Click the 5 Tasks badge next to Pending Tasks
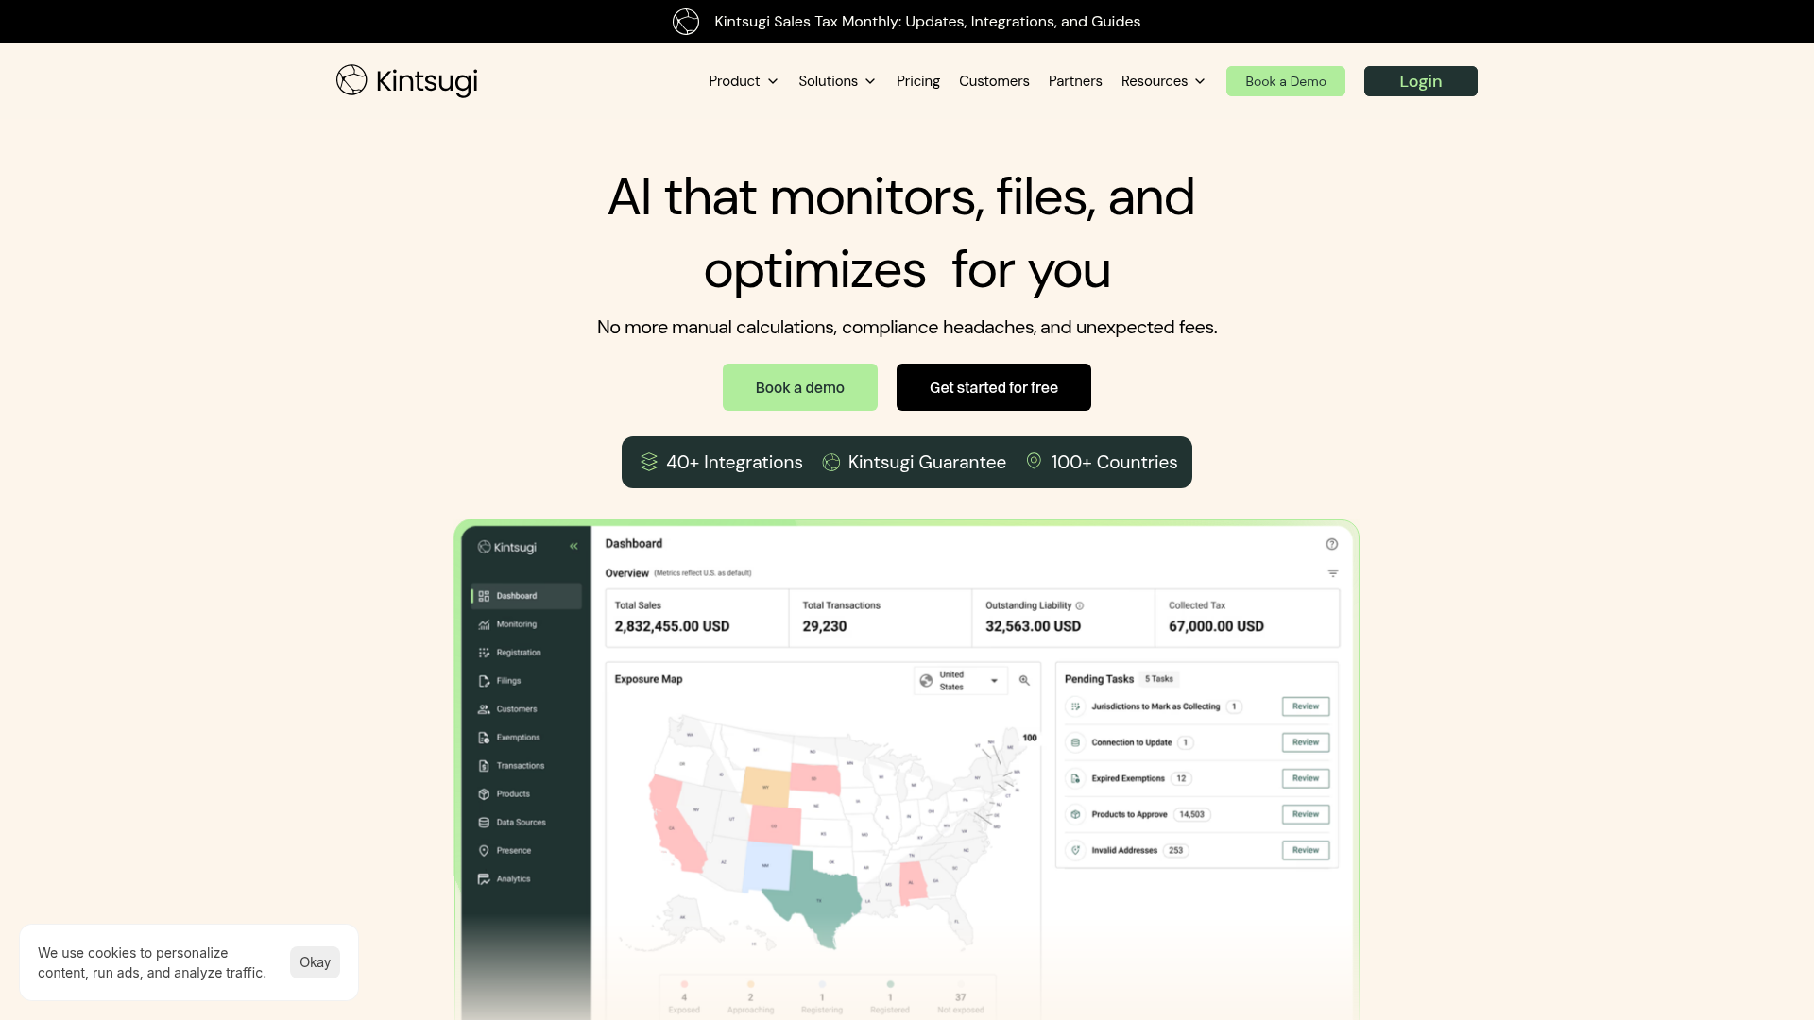Screen dimensions: 1814x1020 (1159, 679)
